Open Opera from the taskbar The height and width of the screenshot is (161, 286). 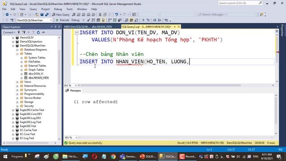pos(94,157)
